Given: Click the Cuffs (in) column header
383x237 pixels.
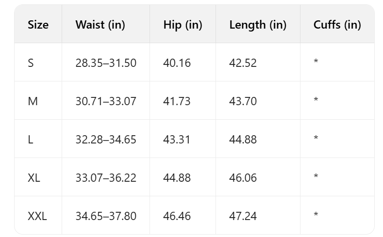Looking at the screenshot, I should 337,25.
